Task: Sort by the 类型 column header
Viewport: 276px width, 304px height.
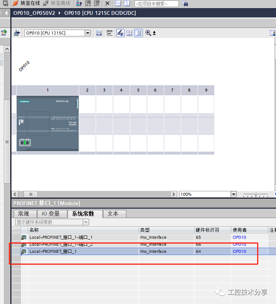Action: tap(166, 230)
